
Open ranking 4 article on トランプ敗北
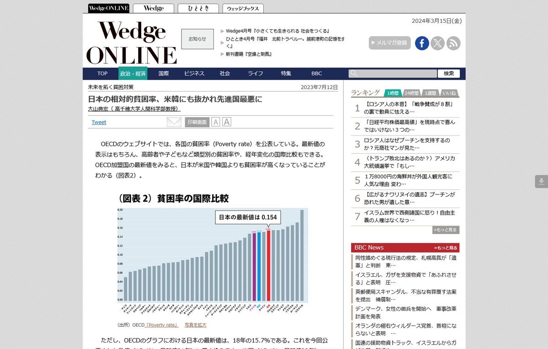point(409,162)
